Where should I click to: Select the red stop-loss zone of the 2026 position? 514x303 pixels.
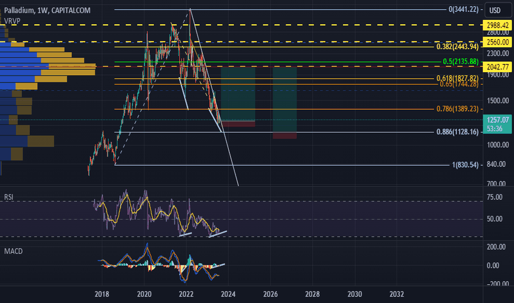click(x=285, y=136)
